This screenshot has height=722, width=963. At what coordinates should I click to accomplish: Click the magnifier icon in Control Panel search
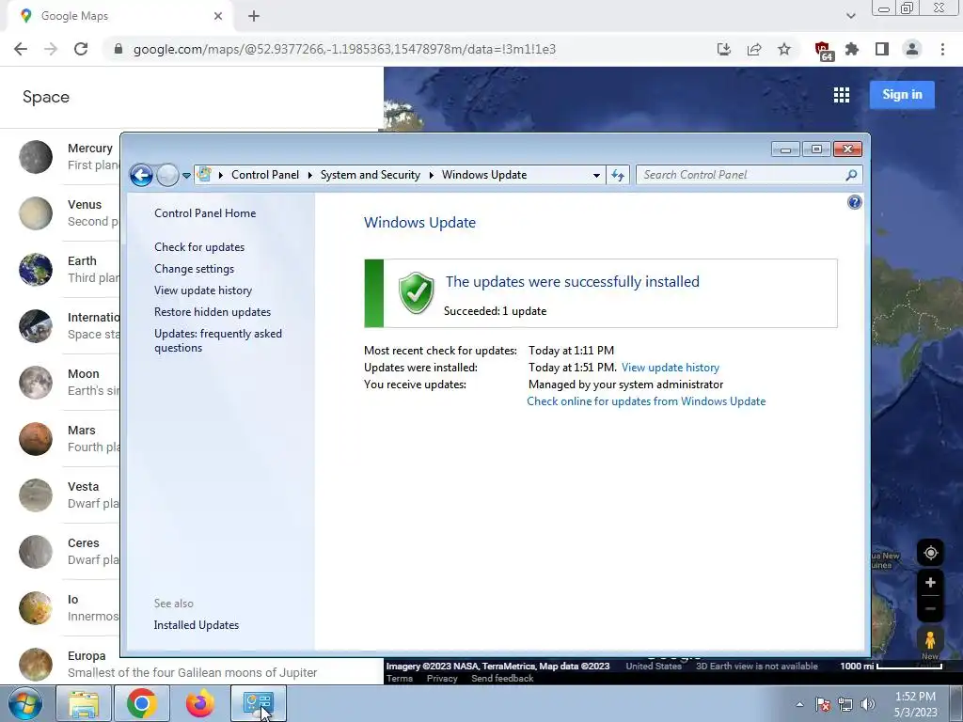point(851,175)
